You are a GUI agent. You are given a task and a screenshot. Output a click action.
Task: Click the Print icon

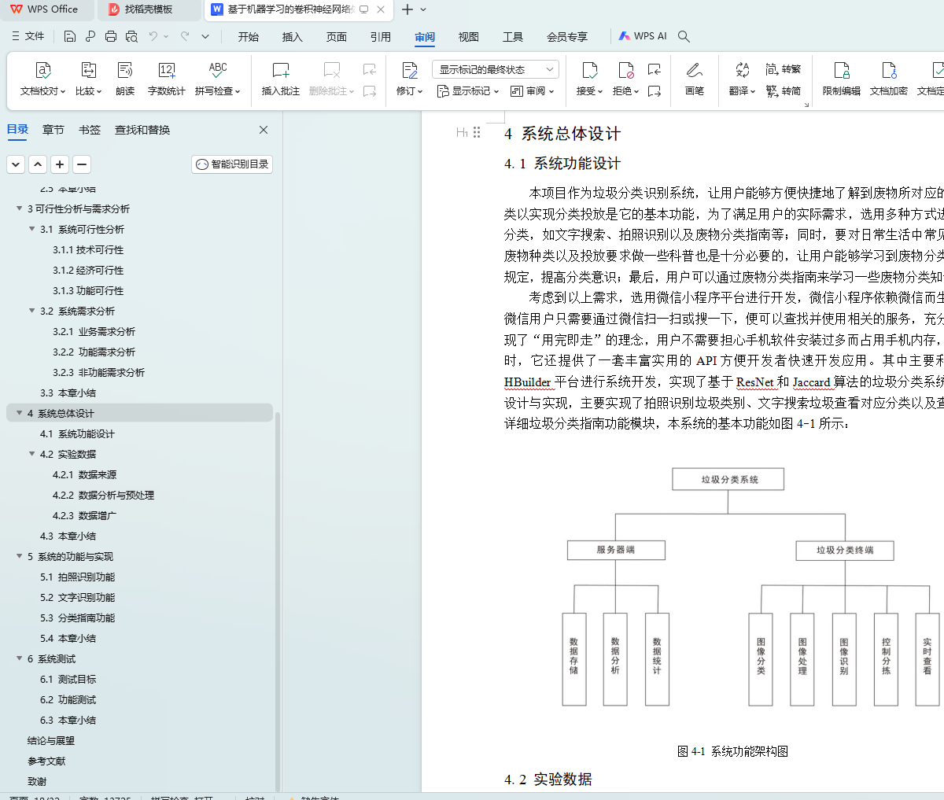pyautogui.click(x=111, y=36)
